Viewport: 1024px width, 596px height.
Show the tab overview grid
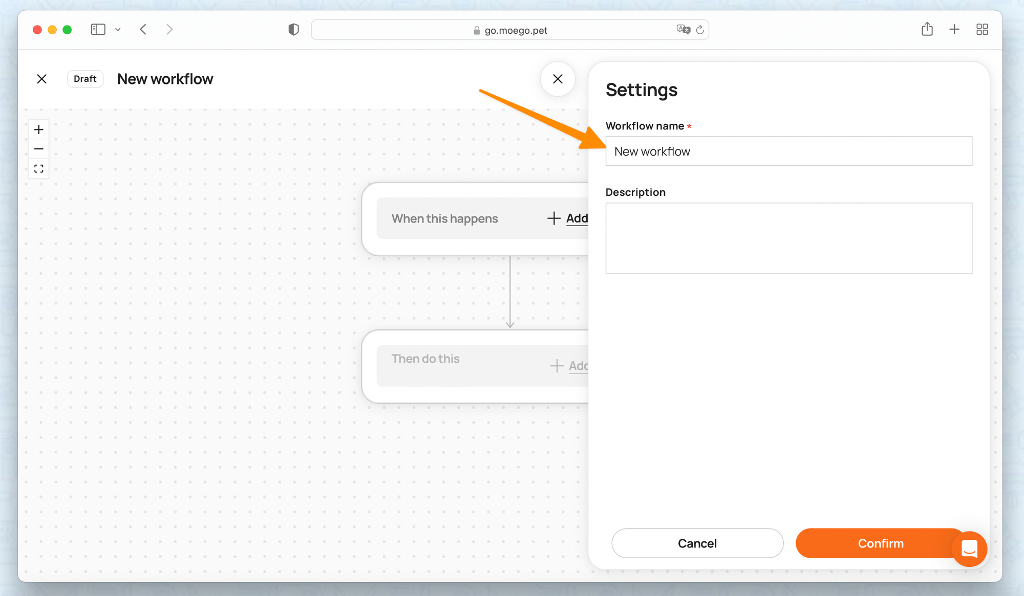tap(982, 29)
